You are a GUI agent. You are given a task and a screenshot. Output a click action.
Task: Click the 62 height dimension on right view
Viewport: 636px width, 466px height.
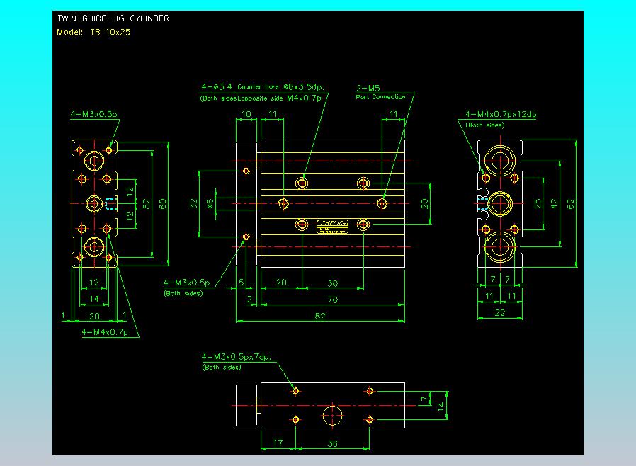(571, 203)
